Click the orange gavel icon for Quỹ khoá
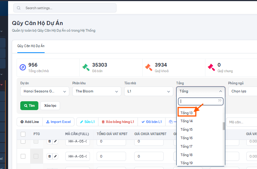This screenshot has height=169, width=257. 149,67
